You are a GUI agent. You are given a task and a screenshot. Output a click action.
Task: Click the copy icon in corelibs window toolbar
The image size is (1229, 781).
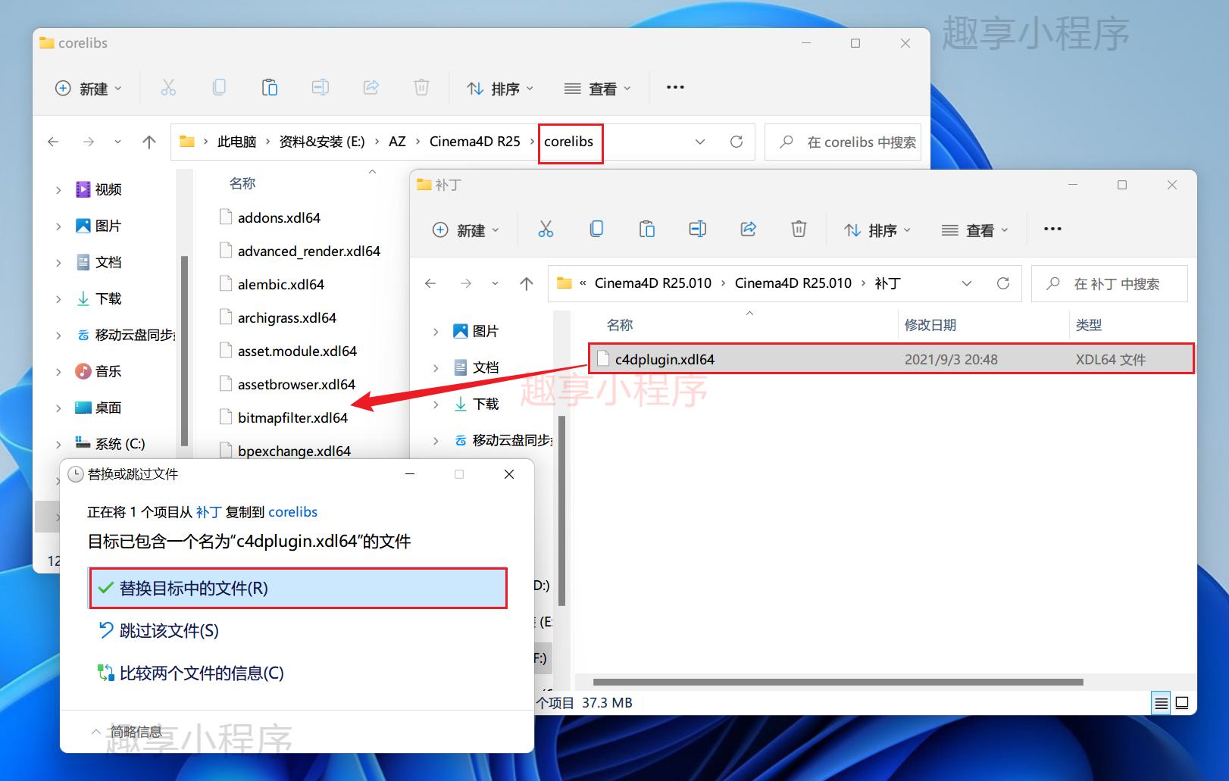click(x=219, y=87)
